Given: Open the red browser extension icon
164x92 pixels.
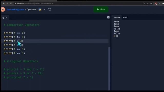Looking at the screenshot, I should (x=156, y=4).
